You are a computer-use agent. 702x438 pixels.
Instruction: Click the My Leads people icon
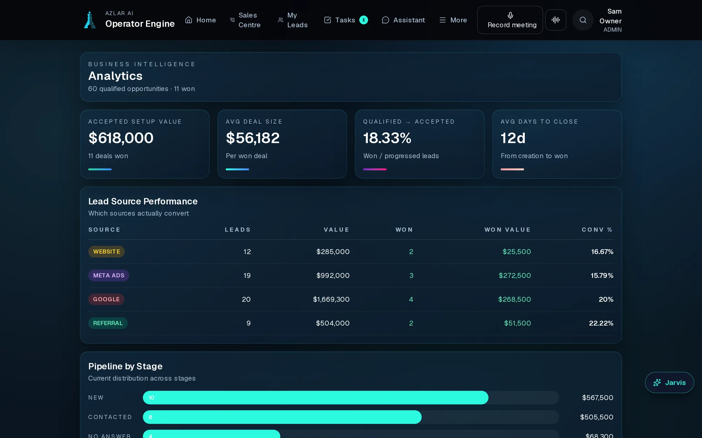pos(281,20)
